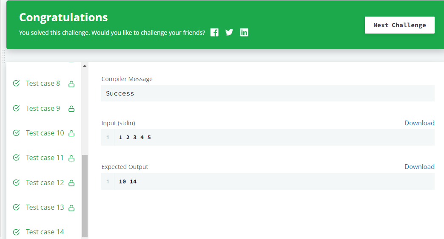
Task: Click the 'Expected Output' label
Action: pos(125,167)
